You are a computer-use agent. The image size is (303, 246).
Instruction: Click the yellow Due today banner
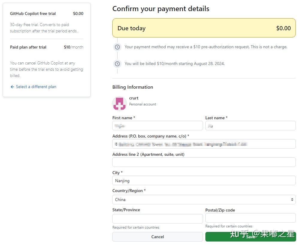pos(204,28)
